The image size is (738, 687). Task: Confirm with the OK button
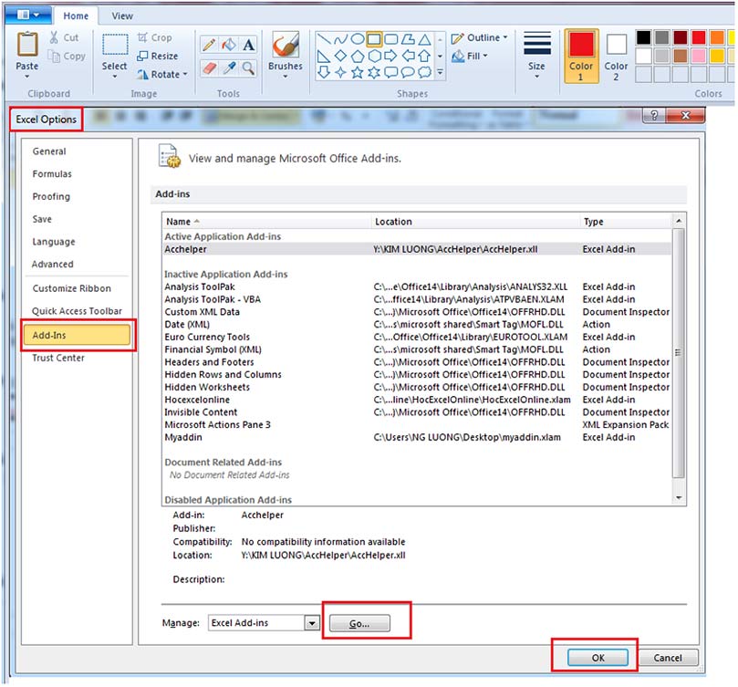click(x=598, y=657)
